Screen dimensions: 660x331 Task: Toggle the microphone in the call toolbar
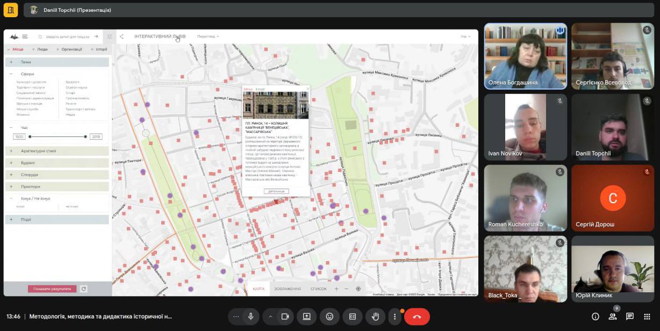click(250, 316)
